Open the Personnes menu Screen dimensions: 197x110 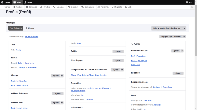pyautogui.click(x=103, y=7)
